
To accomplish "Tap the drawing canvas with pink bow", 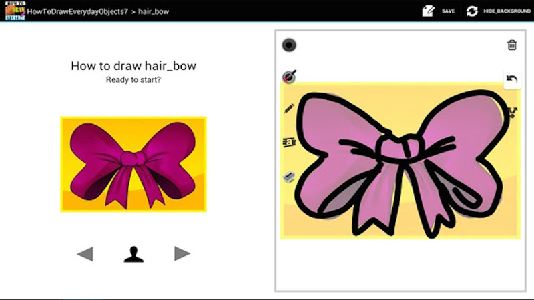I will coord(400,161).
